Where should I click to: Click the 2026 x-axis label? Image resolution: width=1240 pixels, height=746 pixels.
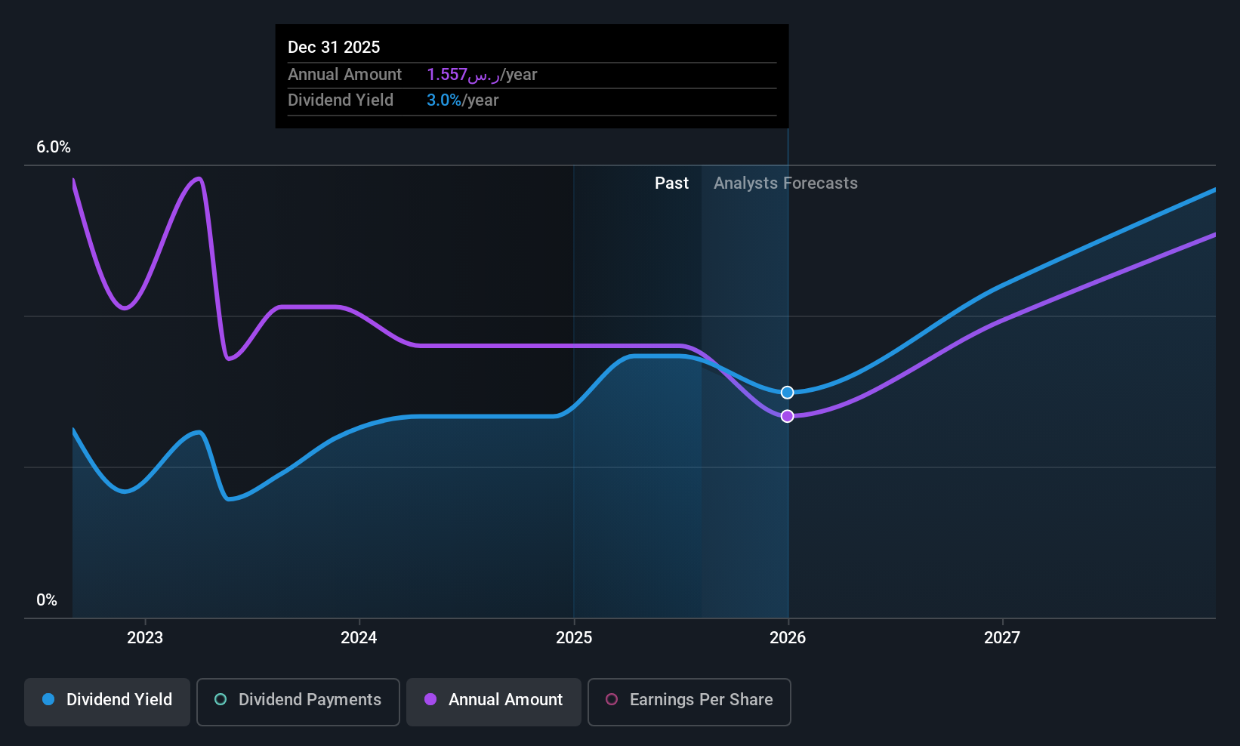click(788, 638)
